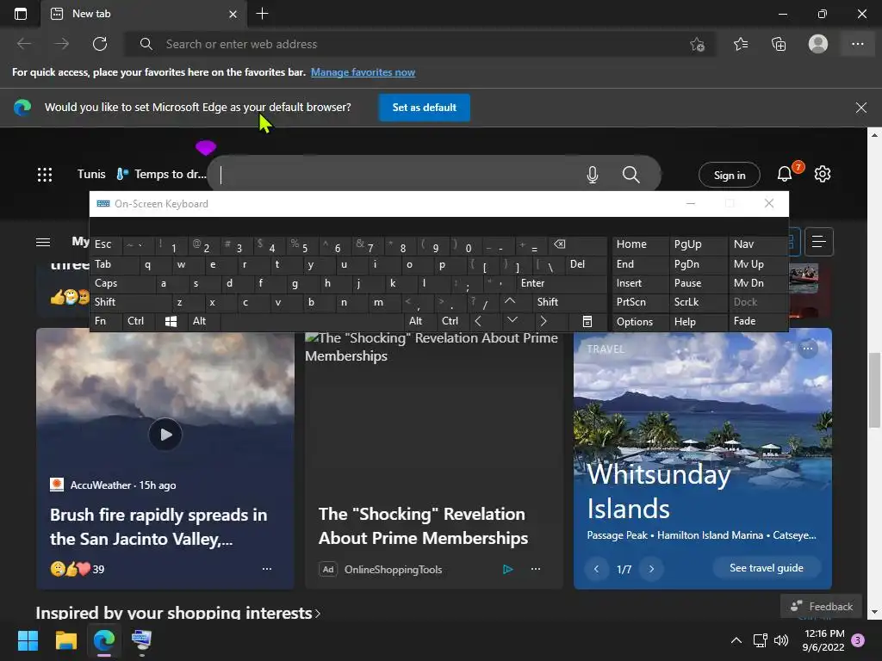This screenshot has width=882, height=661.
Task: Open the Collections icon in Edge
Action: (x=779, y=44)
